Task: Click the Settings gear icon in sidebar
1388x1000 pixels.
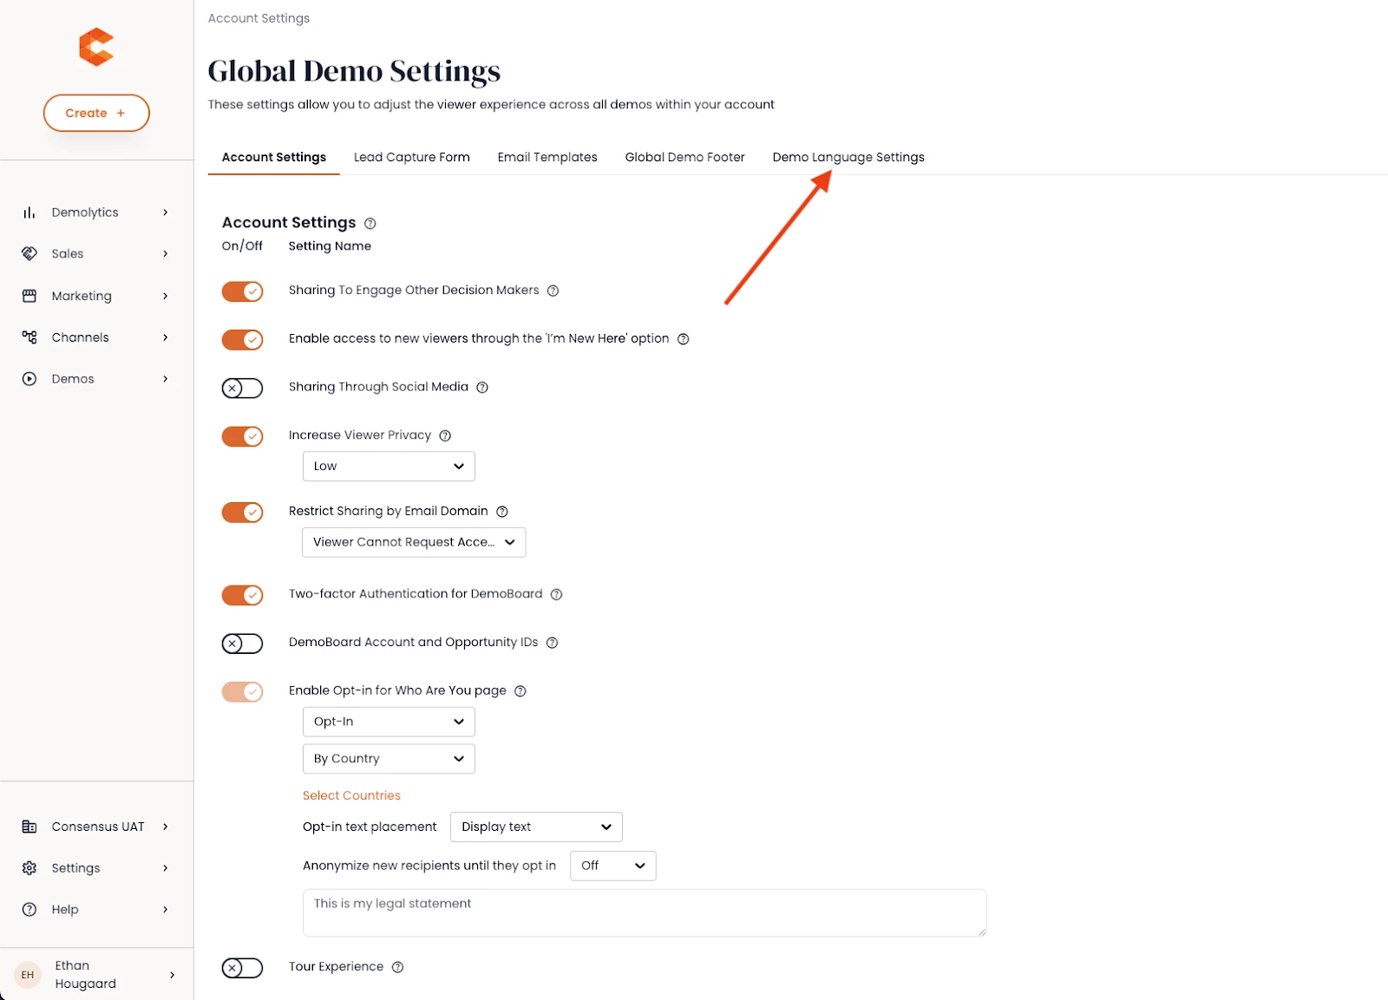Action: [x=29, y=868]
